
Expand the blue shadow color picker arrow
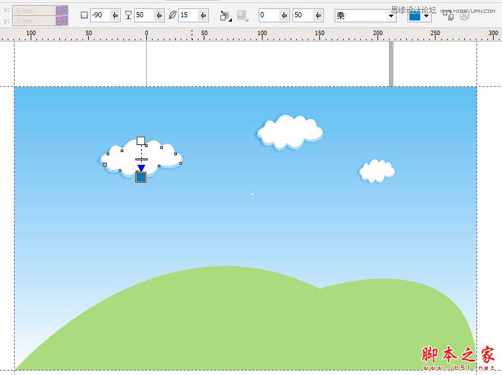click(x=426, y=16)
